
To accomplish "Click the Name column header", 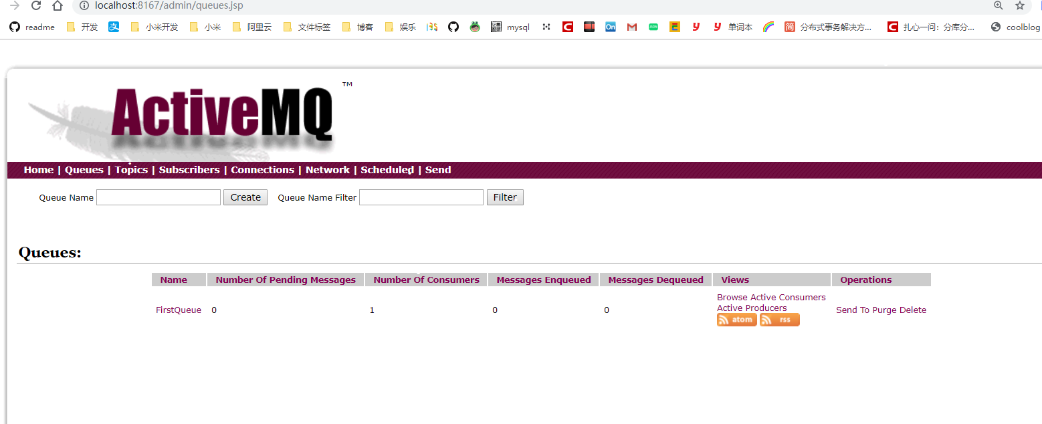I will [174, 280].
